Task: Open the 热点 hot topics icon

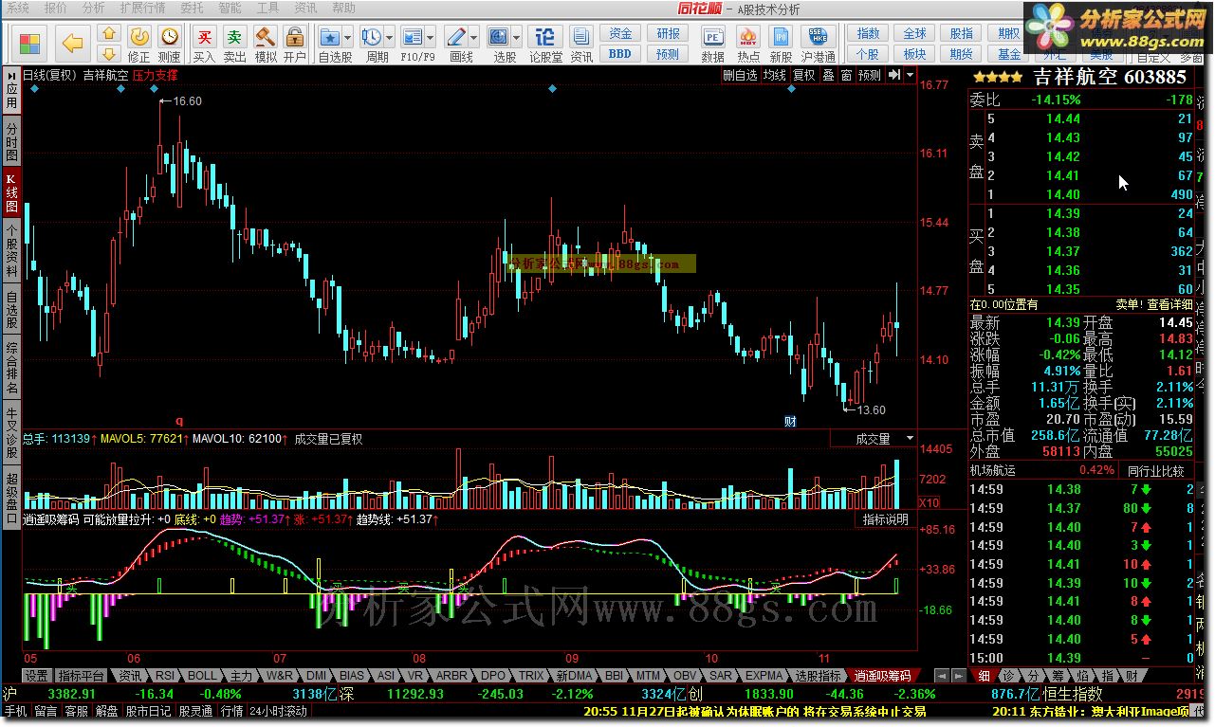Action: [x=748, y=37]
